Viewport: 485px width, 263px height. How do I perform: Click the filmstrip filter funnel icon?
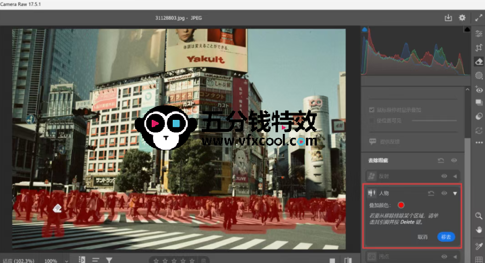(110, 260)
